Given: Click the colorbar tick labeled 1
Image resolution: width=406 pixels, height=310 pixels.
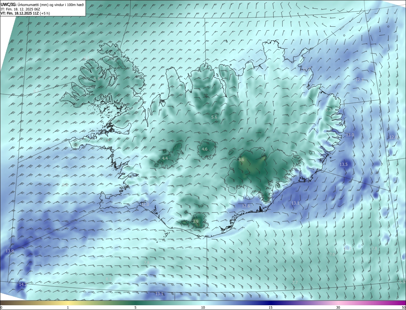Looking at the screenshot, I should tap(68, 307).
